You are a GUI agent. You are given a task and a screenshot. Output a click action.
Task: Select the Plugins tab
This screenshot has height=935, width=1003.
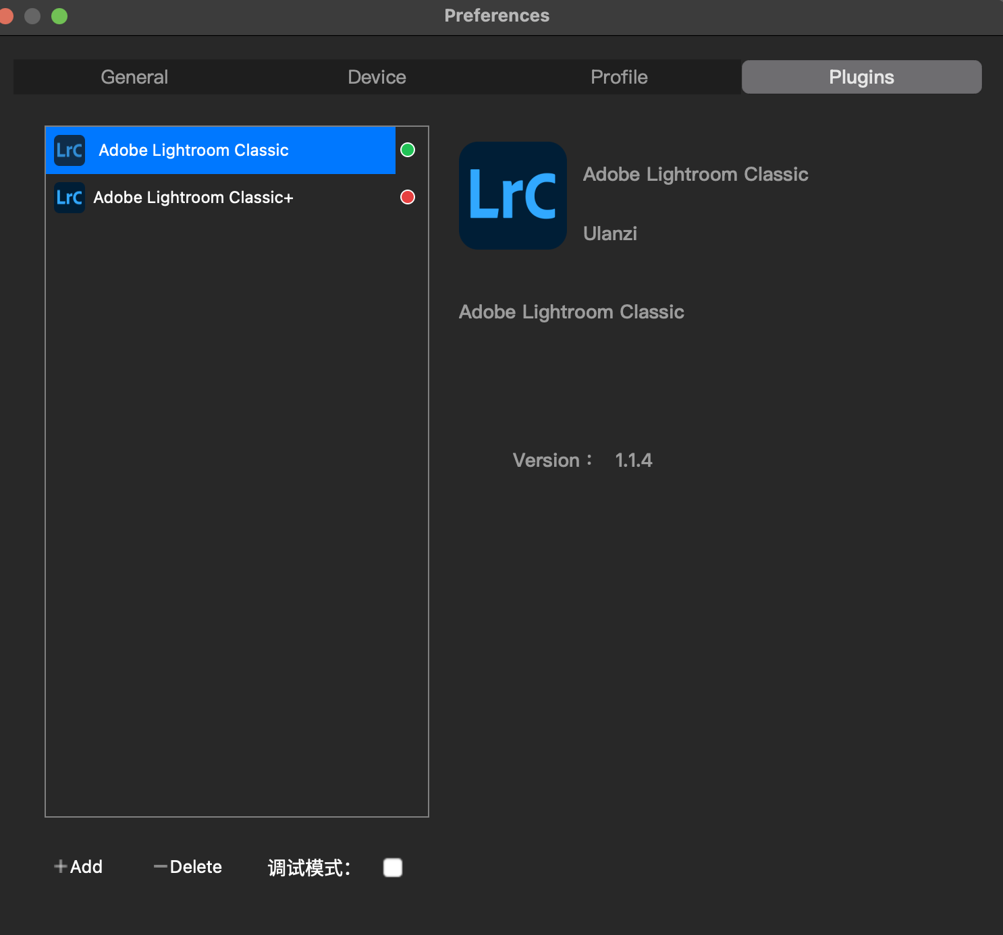(861, 77)
